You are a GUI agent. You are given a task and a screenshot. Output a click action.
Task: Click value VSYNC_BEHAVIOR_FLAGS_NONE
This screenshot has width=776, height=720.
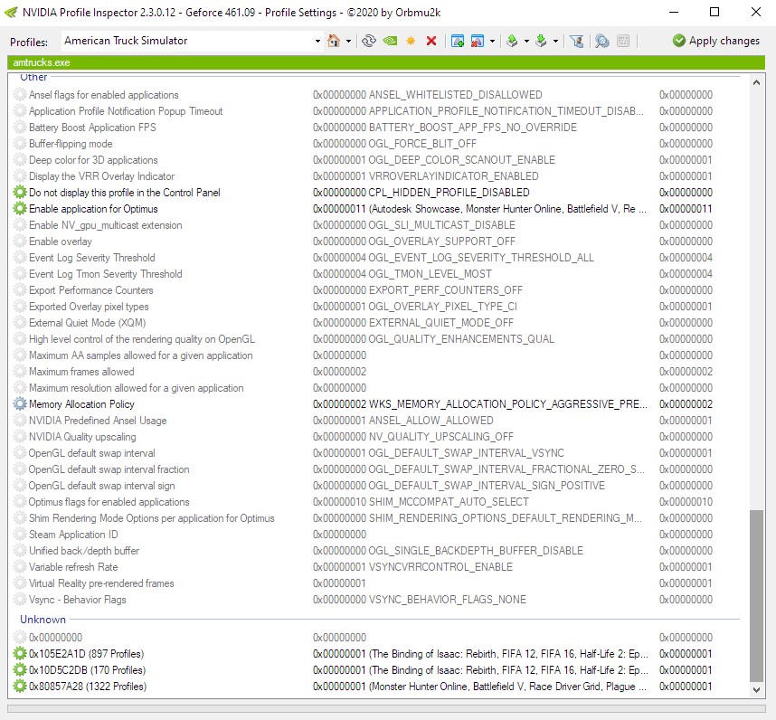pyautogui.click(x=448, y=600)
